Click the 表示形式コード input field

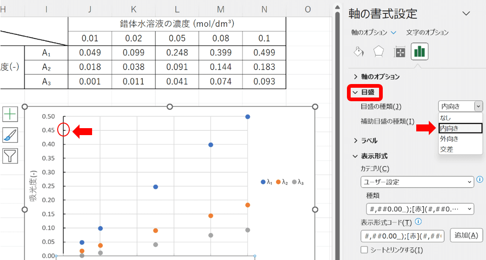point(402,236)
